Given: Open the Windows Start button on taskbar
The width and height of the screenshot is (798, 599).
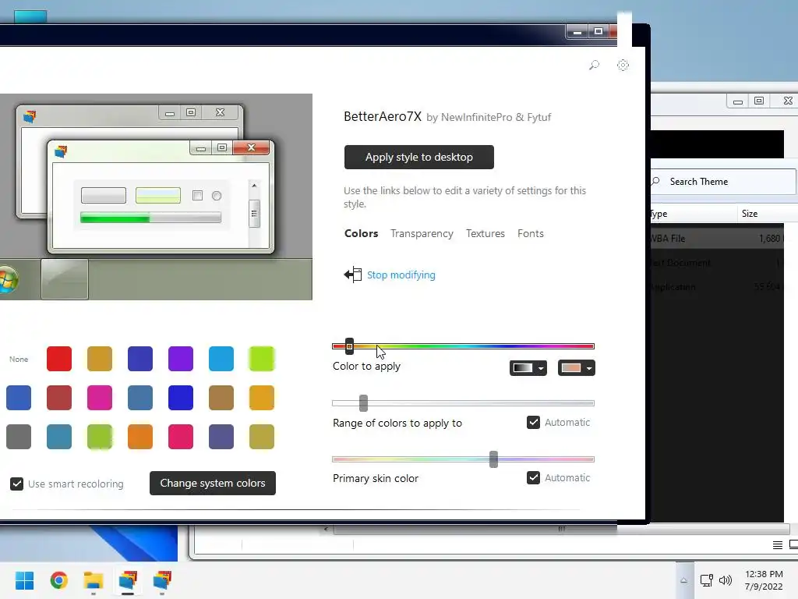Looking at the screenshot, I should point(24,580).
